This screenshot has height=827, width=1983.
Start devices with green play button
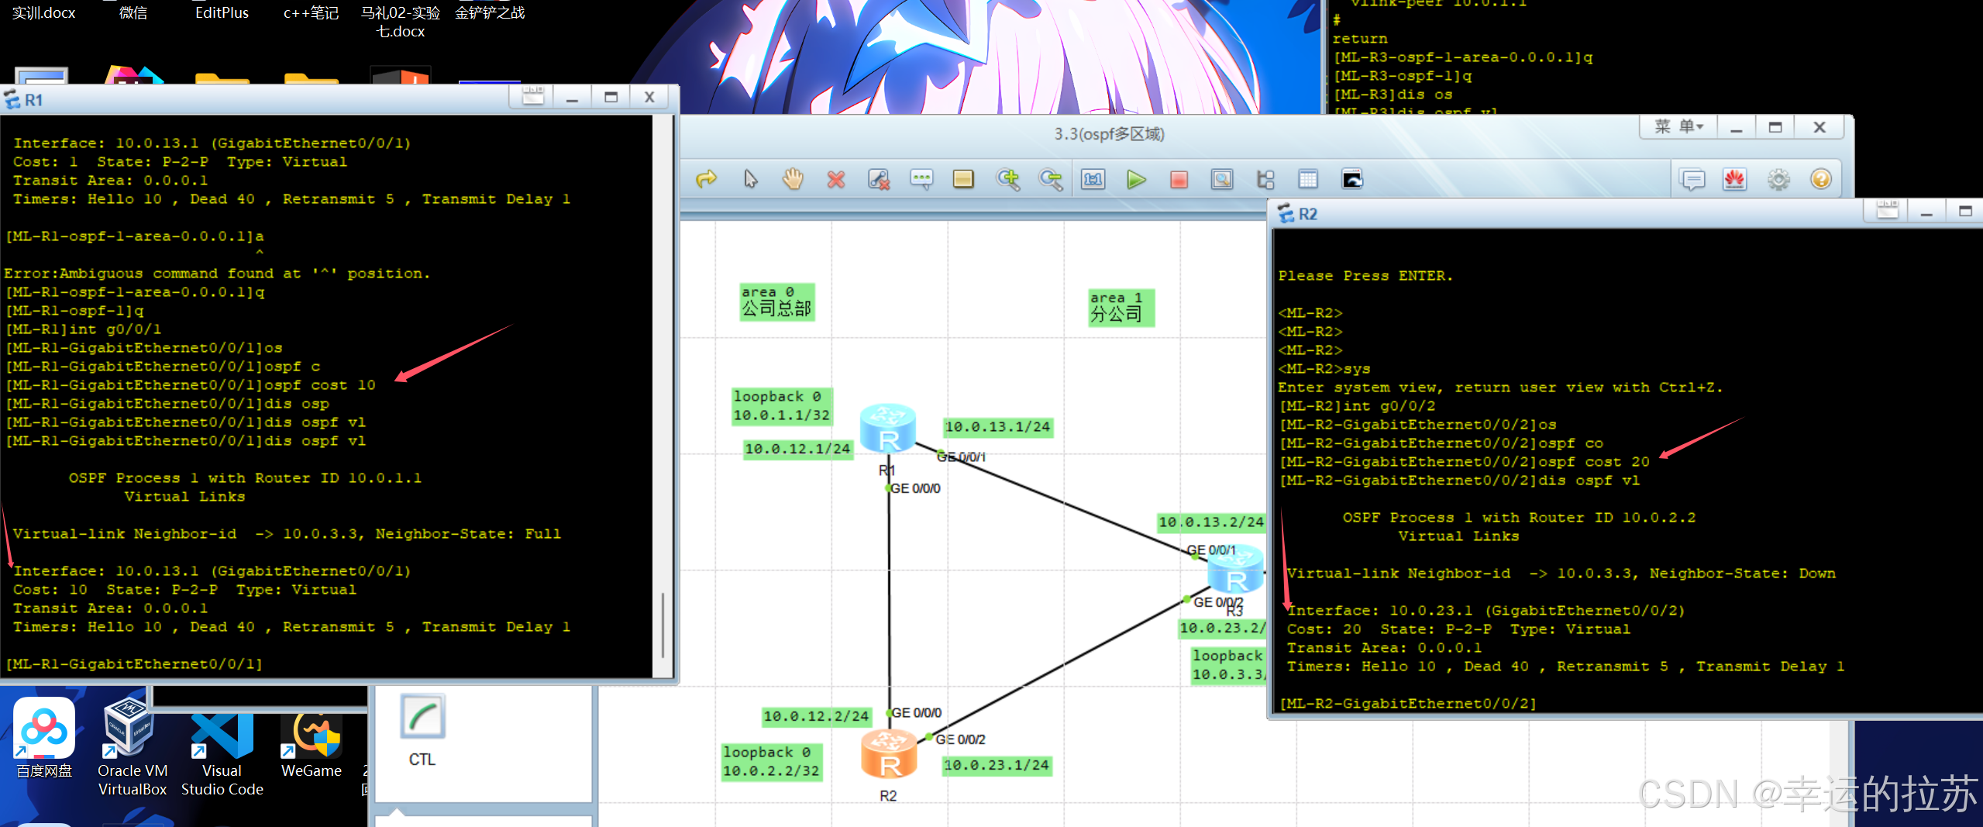(1136, 179)
